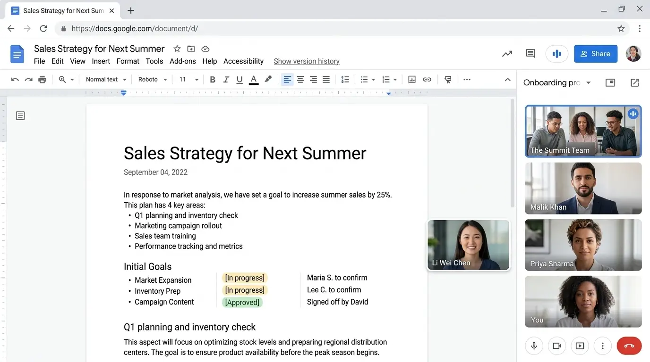Click the Share button
The image size is (650, 362).
tap(596, 54)
